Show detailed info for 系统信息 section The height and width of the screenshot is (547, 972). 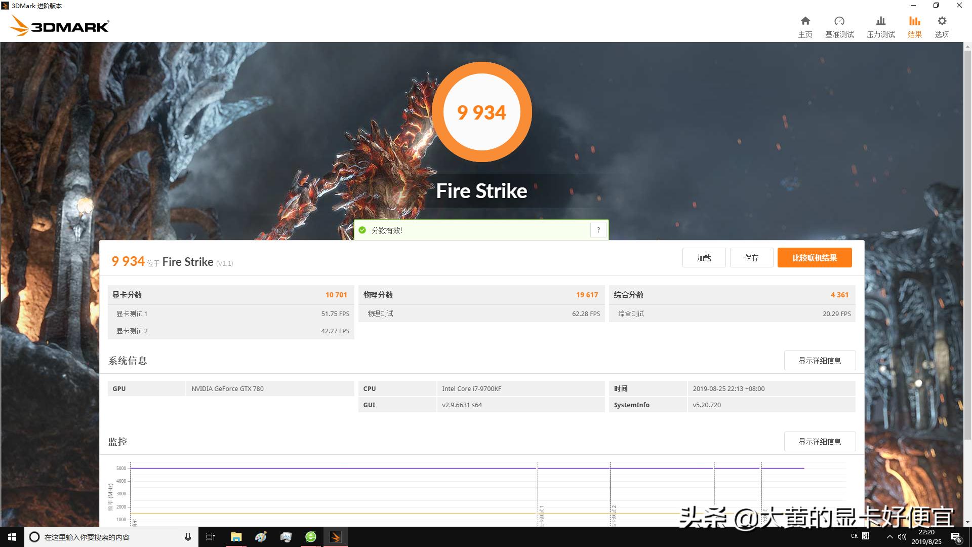coord(820,360)
